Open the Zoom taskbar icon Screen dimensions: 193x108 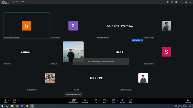tap(22, 106)
